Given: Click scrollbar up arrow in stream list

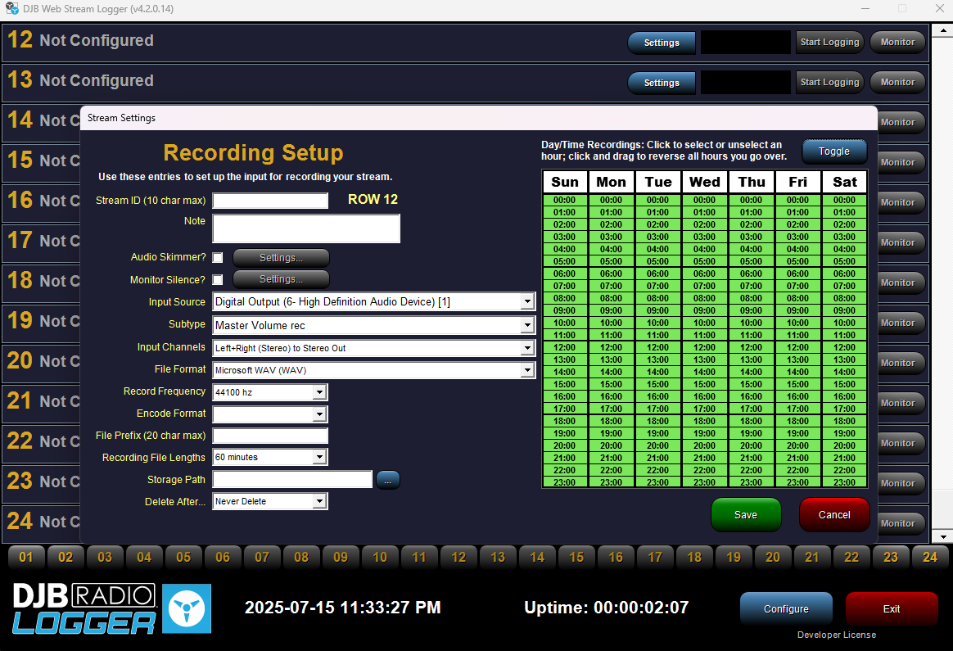Looking at the screenshot, I should tap(942, 30).
